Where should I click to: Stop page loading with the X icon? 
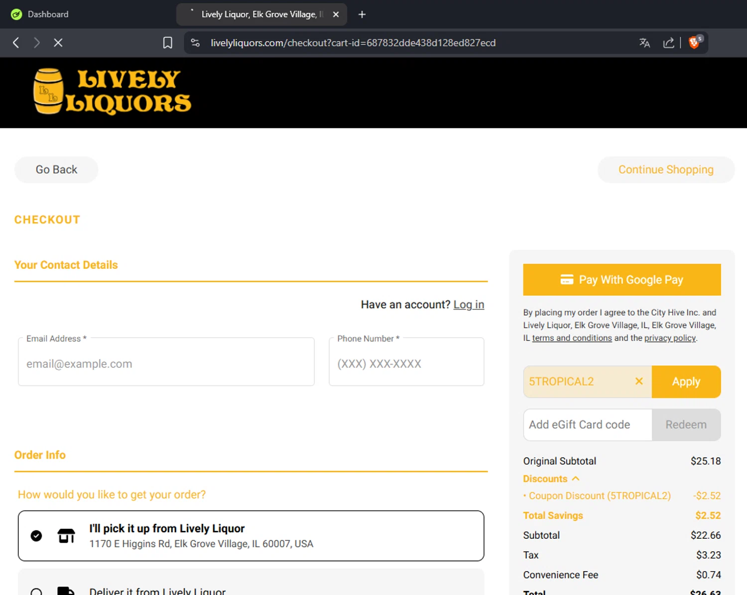coord(58,43)
